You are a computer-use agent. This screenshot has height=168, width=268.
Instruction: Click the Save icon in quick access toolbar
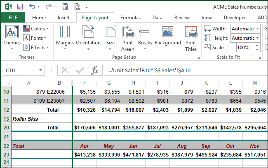(x=20, y=7)
